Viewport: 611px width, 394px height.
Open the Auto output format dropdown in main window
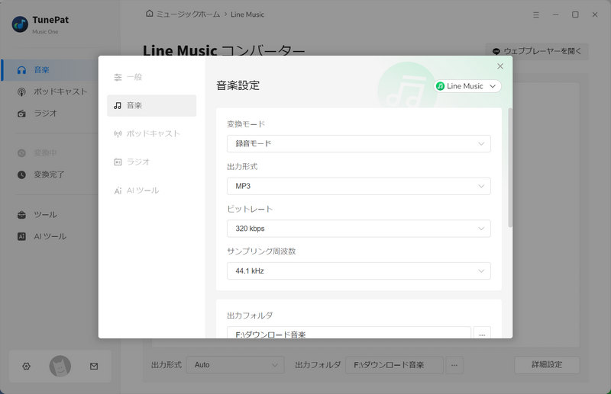235,365
